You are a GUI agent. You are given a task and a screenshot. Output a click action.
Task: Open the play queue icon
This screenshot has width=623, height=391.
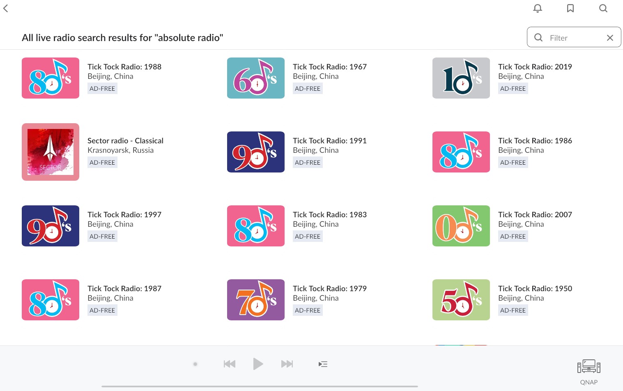coord(323,364)
